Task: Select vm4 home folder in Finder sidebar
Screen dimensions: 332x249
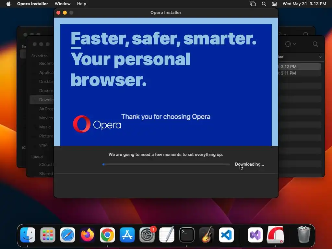Action: 43,145
